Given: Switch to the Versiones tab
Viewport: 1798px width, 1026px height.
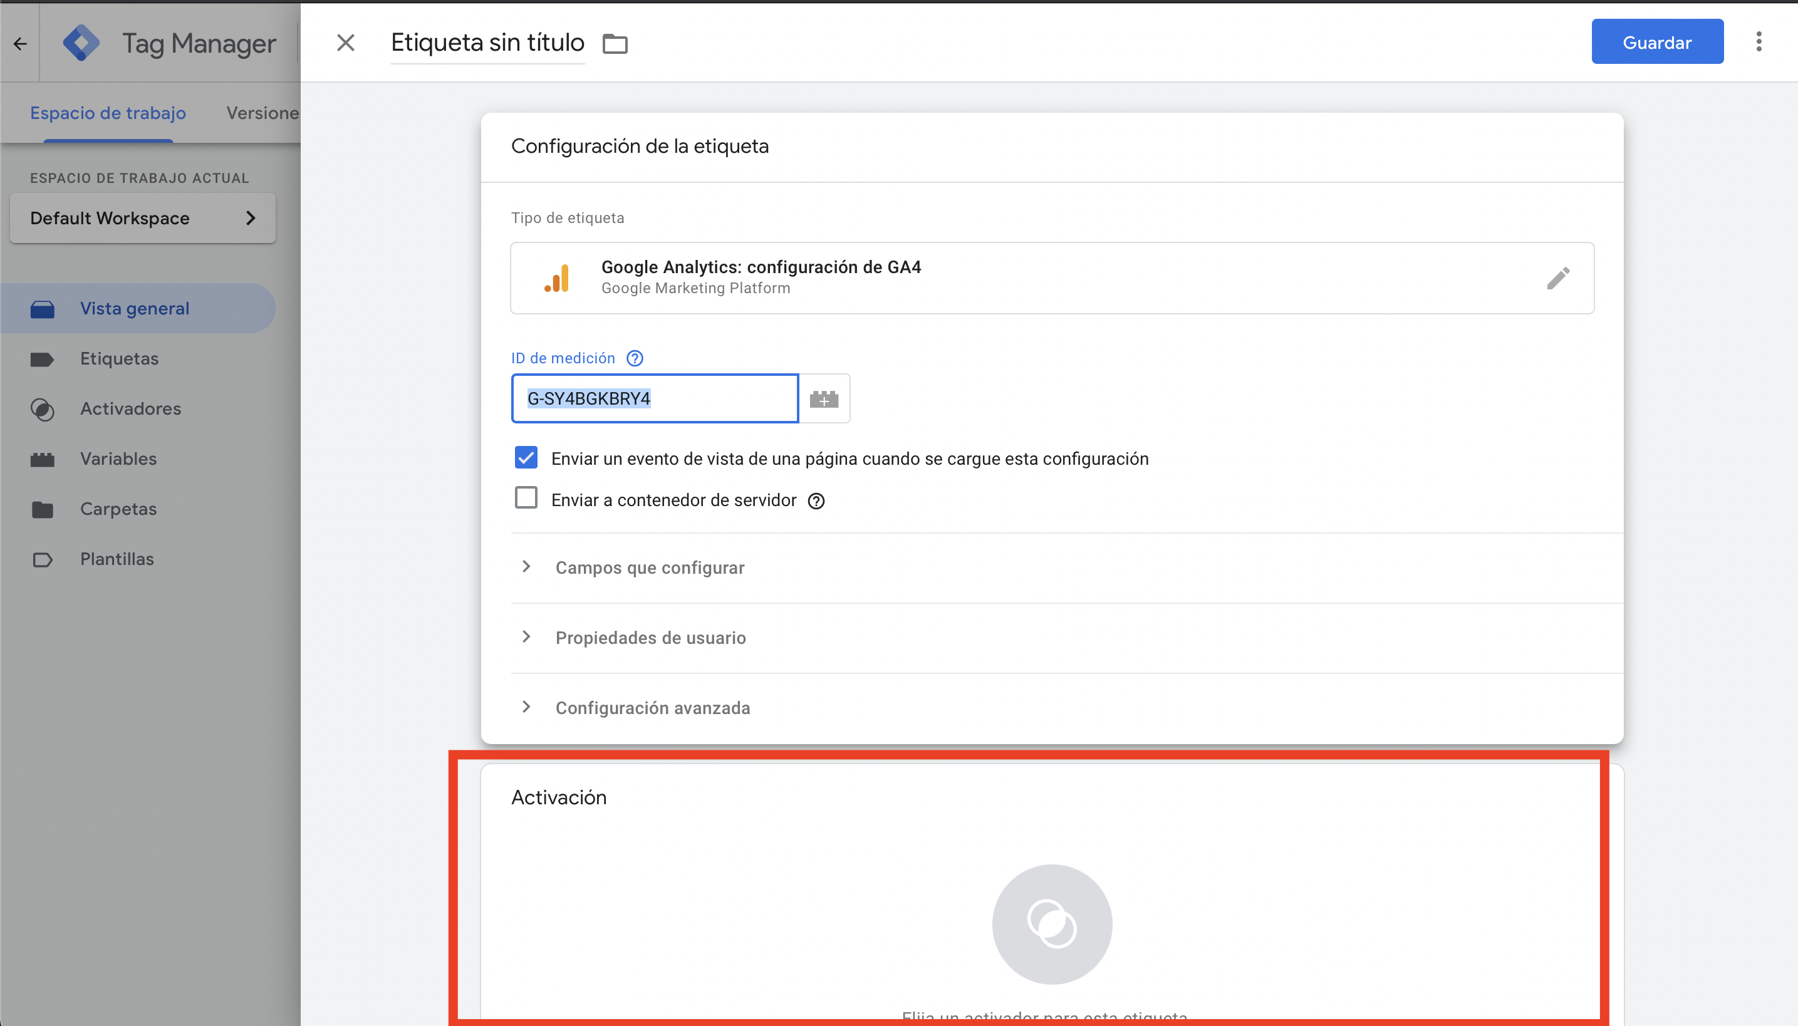Looking at the screenshot, I should [x=262, y=113].
